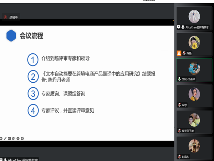The height and width of the screenshot is (161, 214).
Task: Click microphone icon in bottom-left share label
Action: click(x=5, y=160)
